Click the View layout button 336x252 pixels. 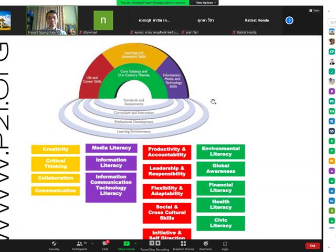[x=314, y=10]
